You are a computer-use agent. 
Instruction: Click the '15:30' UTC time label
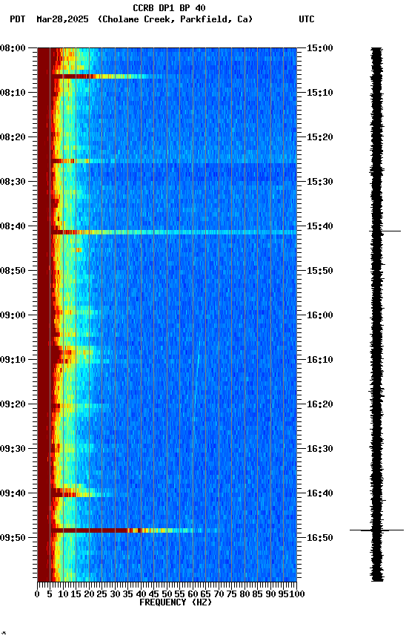tap(319, 182)
